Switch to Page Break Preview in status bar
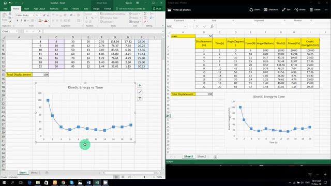 (129, 177)
